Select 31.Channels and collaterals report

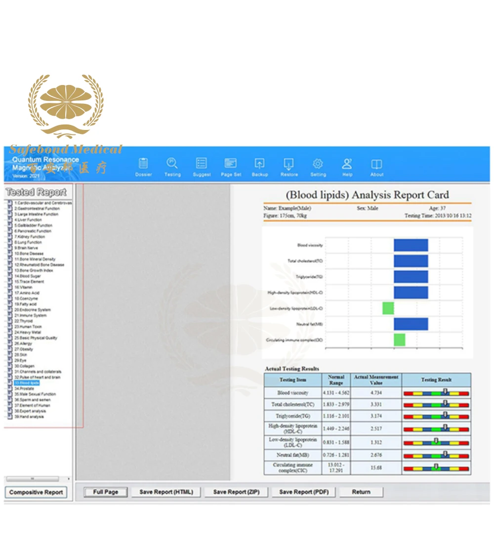point(38,372)
